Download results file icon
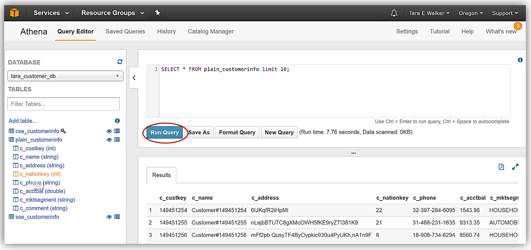The image size is (531, 250). (501, 167)
